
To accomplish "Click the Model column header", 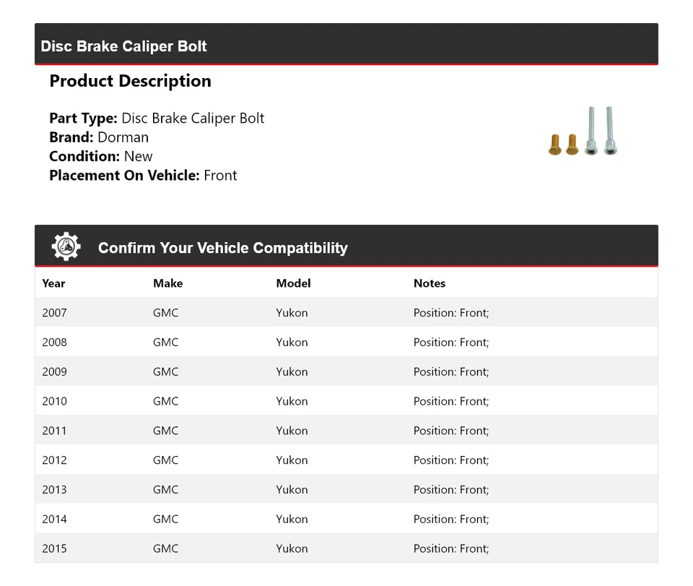I will click(293, 283).
